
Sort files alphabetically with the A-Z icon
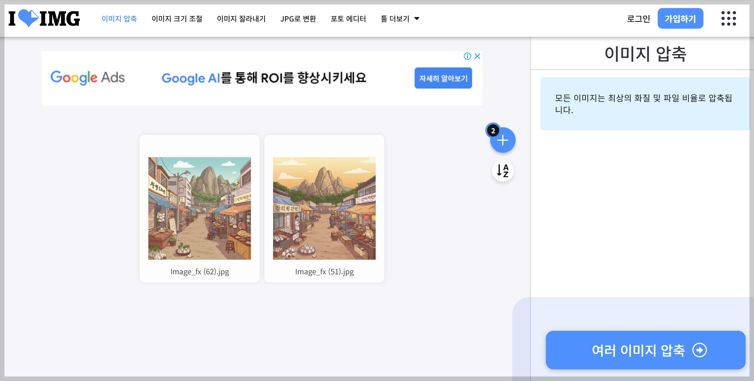[x=502, y=171]
